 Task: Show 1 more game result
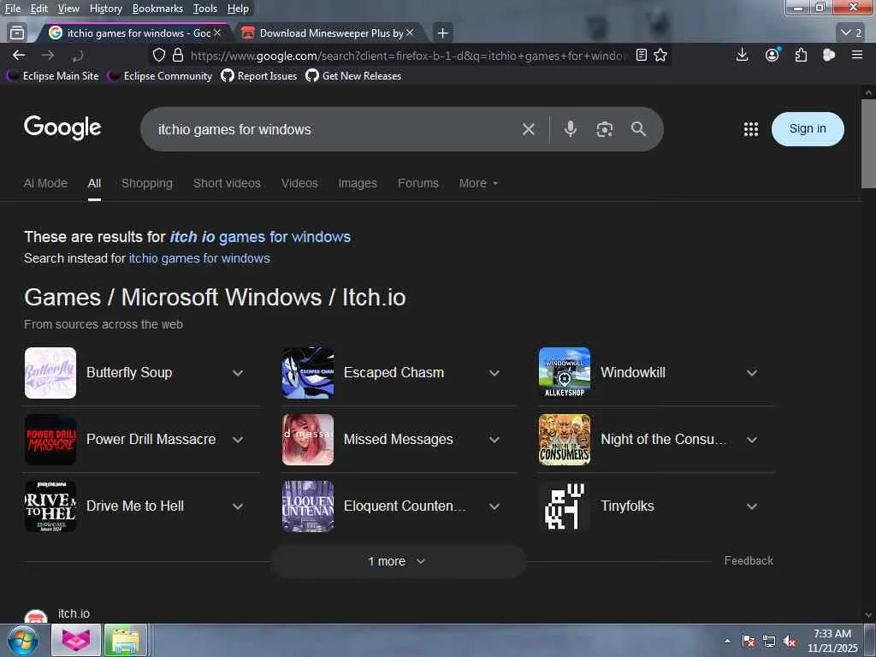click(399, 561)
